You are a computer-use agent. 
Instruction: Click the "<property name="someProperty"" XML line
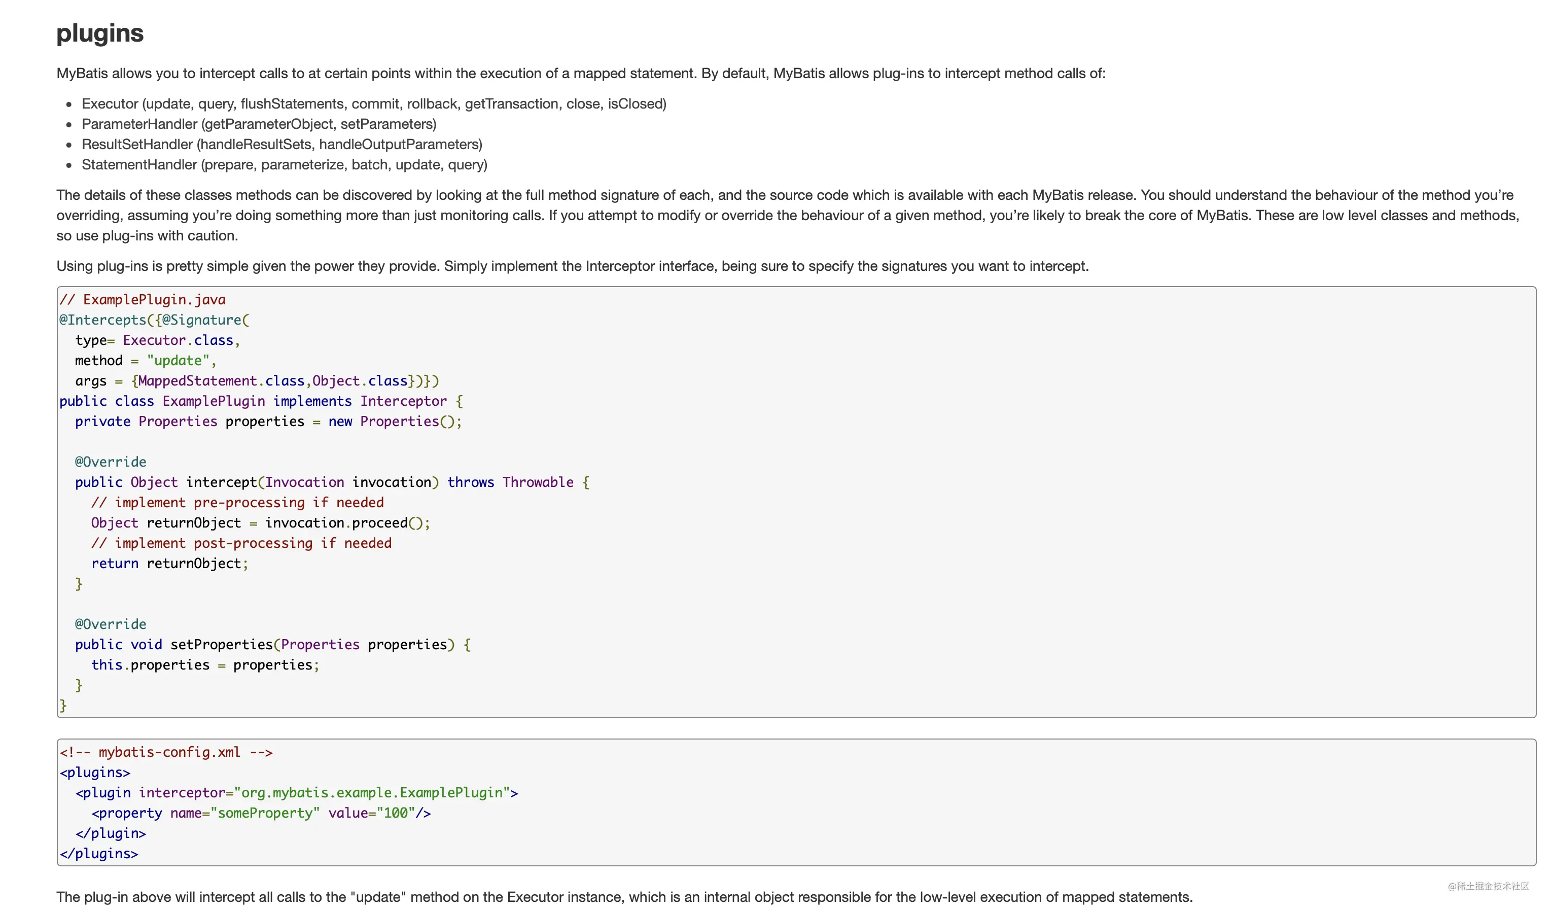tap(261, 813)
